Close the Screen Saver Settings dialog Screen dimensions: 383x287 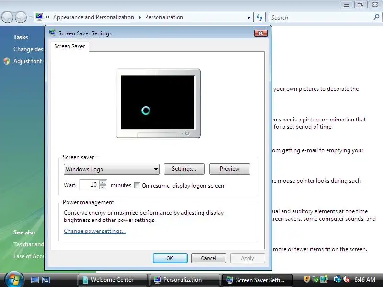tap(260, 33)
